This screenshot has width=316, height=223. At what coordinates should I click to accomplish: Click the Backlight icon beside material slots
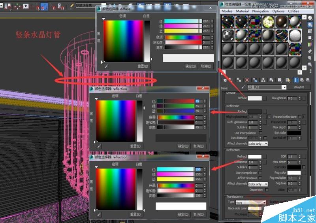tap(310, 25)
